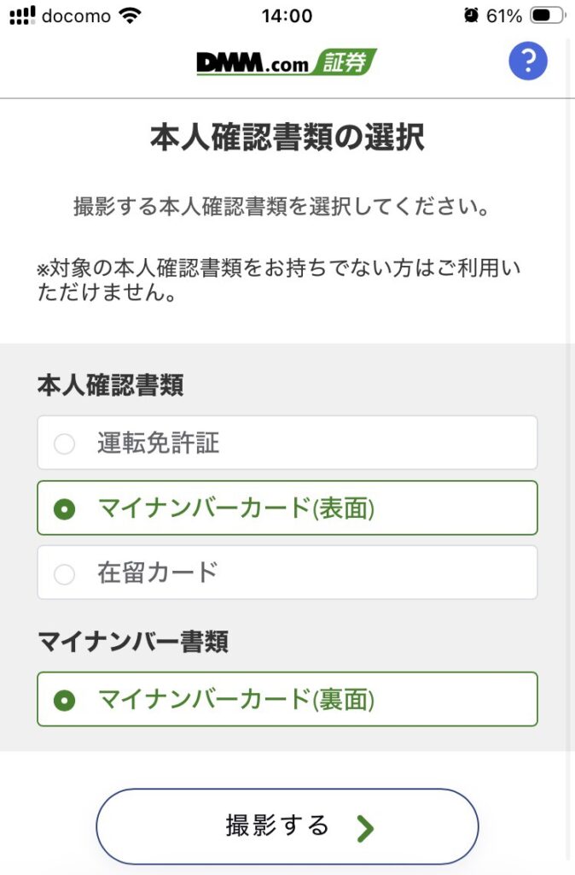Viewport: 575px width, 875px height.
Task: Click the 本人確認書類の選択 page heading
Action: coord(287,138)
